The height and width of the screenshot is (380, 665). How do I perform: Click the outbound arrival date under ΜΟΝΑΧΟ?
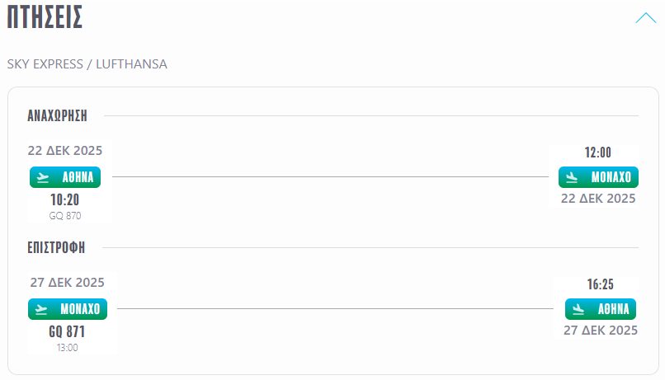pos(598,199)
